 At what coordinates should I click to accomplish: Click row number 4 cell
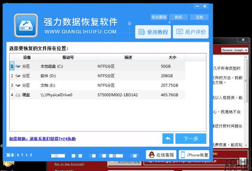pyautogui.click(x=12, y=95)
